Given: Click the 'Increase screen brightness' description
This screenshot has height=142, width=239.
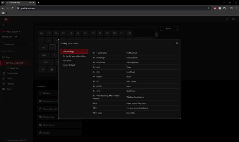Looking at the screenshot, I should point(137,108).
